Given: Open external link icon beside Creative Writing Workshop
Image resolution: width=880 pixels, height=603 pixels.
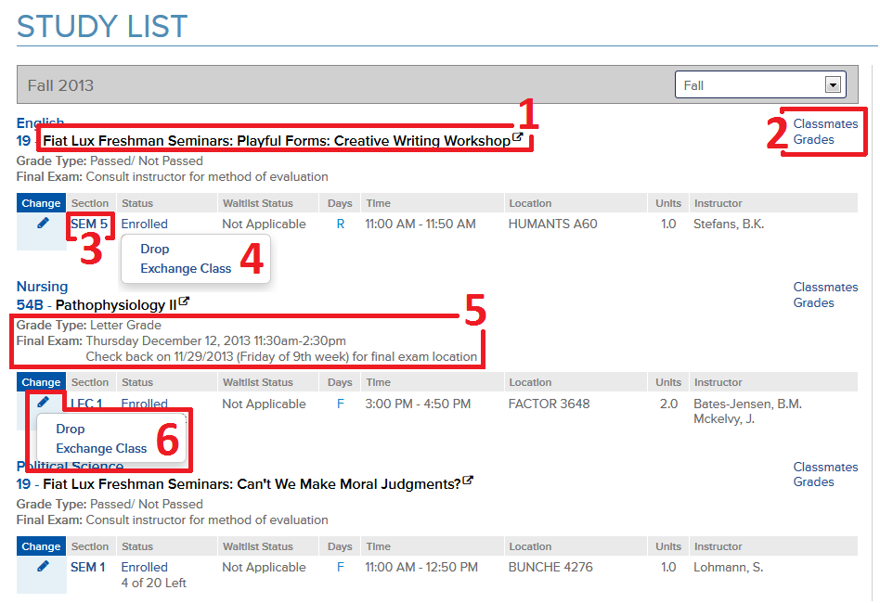Looking at the screenshot, I should [518, 139].
